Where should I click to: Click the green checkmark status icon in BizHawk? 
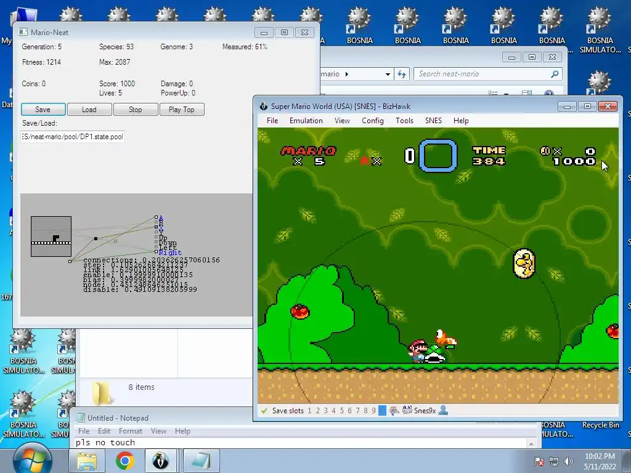(x=264, y=411)
